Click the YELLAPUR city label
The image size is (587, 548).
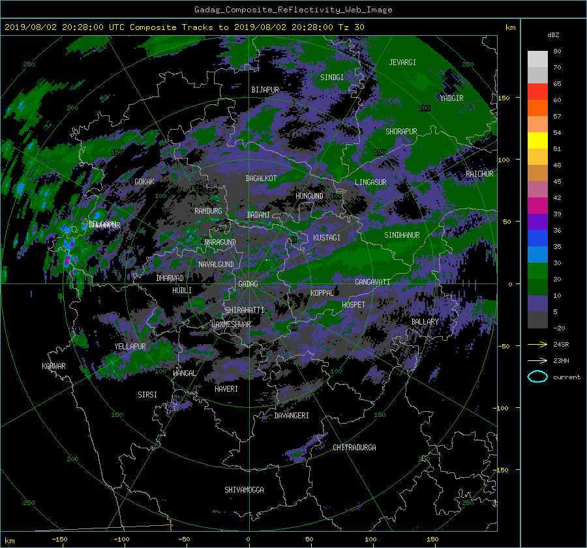130,347
